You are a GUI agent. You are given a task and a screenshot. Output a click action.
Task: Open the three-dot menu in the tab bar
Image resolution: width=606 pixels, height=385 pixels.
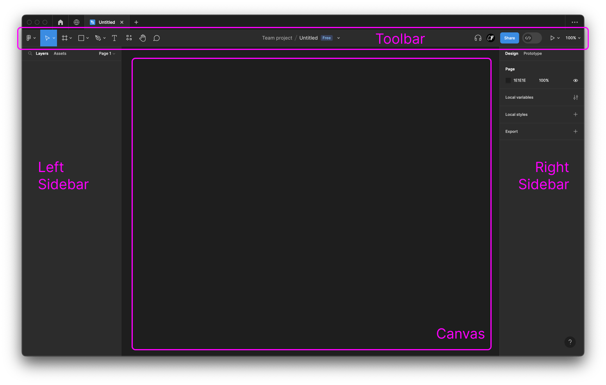575,22
